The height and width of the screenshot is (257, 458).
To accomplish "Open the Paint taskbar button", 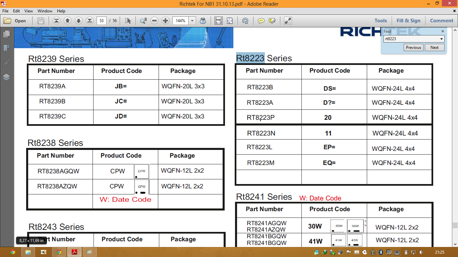I will [x=90, y=252].
